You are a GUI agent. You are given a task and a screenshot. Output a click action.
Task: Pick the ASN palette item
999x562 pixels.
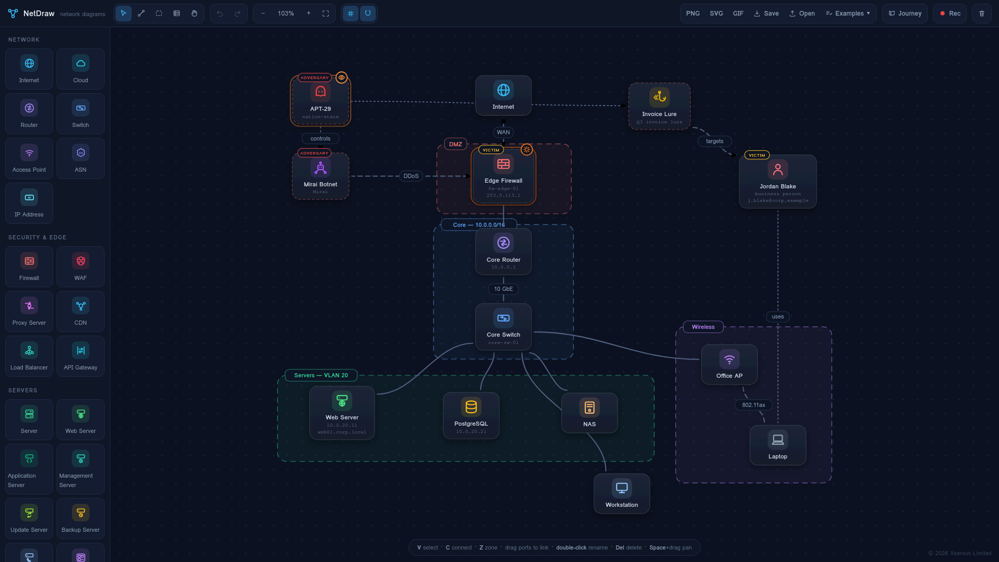pyautogui.click(x=81, y=159)
